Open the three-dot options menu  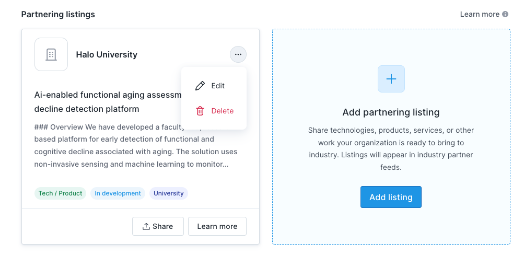(238, 54)
